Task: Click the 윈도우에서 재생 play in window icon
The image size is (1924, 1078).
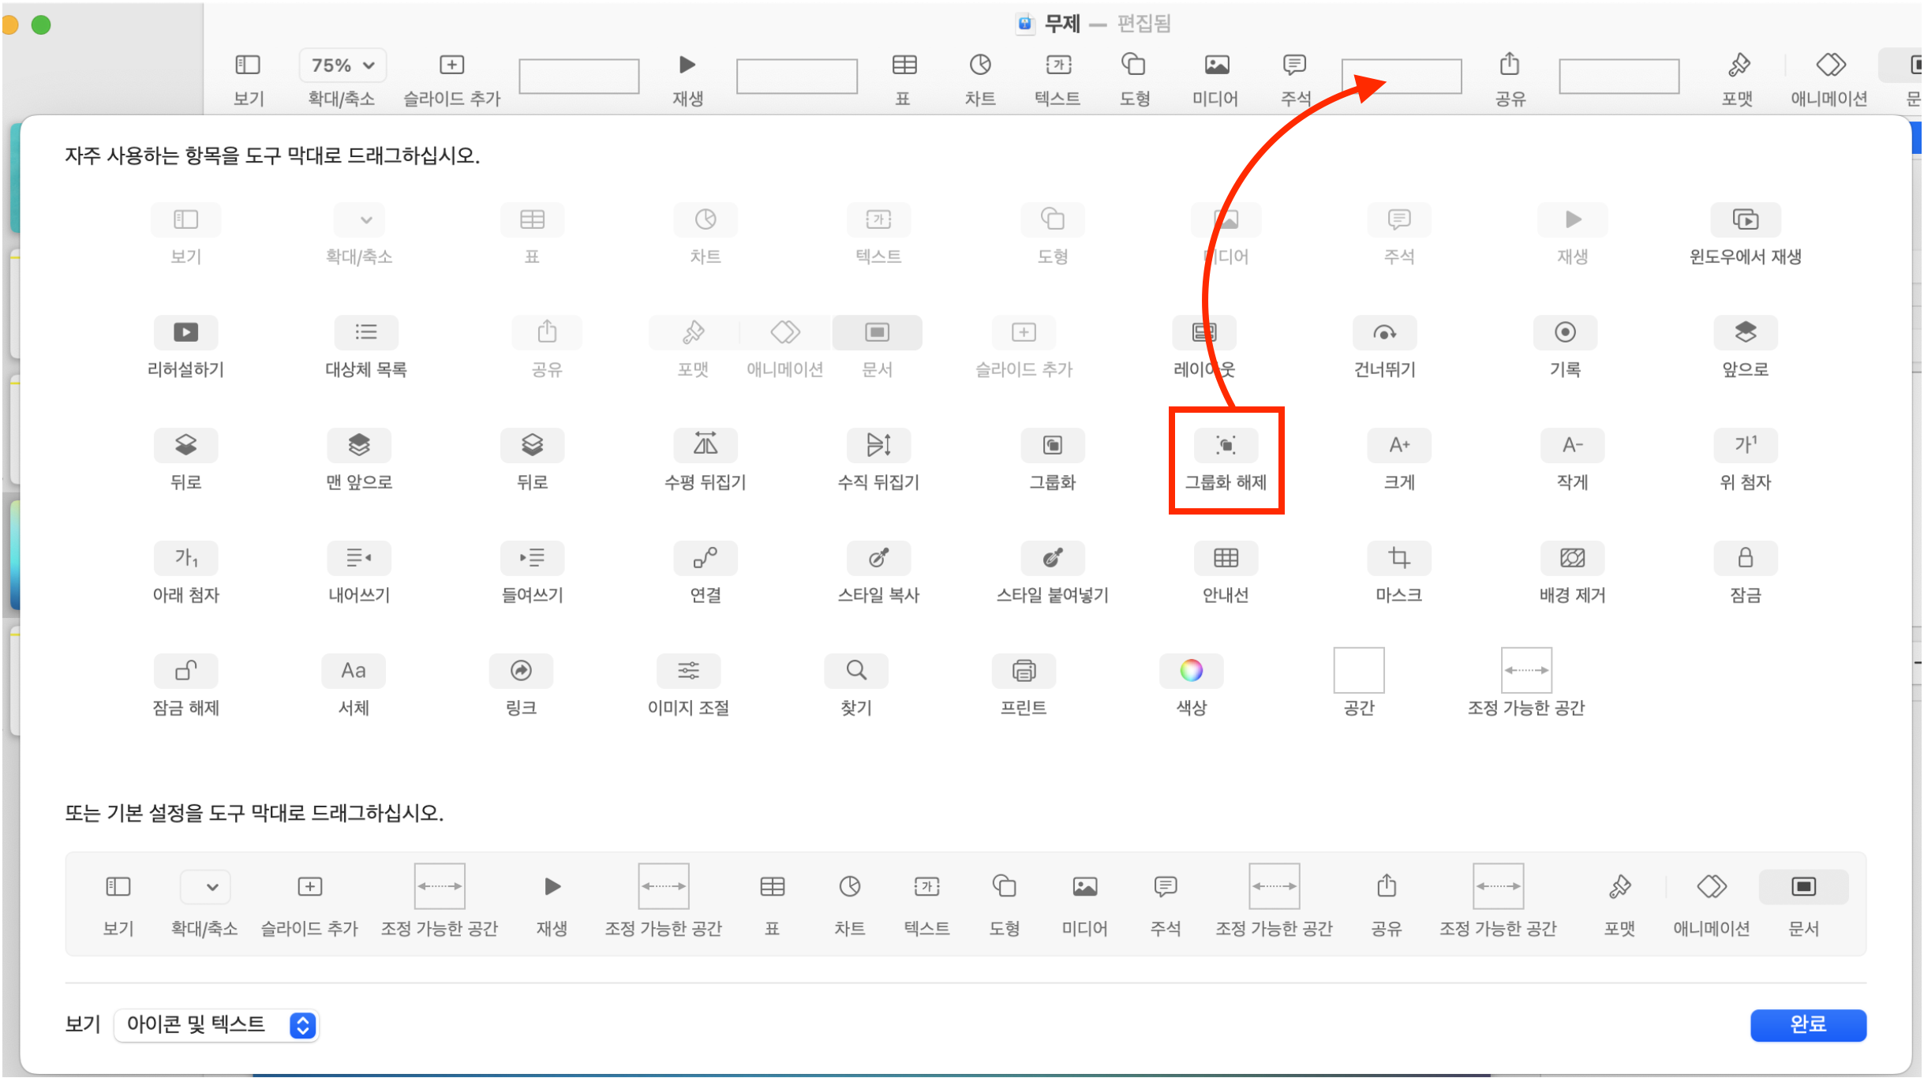Action: (1745, 220)
